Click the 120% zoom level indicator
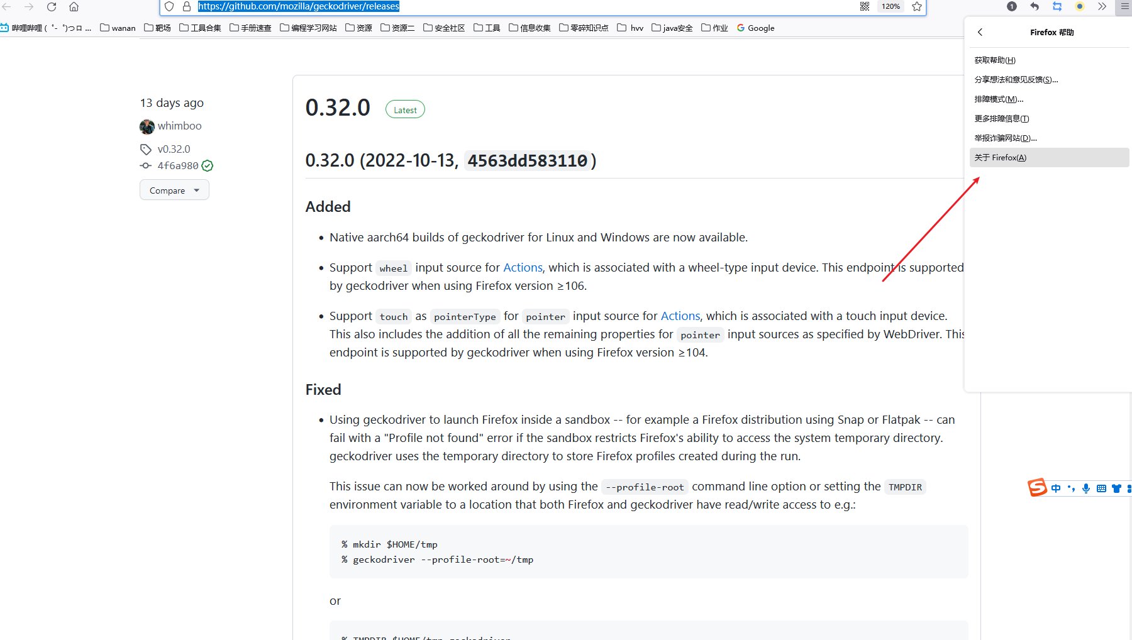Image resolution: width=1132 pixels, height=640 pixels. tap(891, 6)
